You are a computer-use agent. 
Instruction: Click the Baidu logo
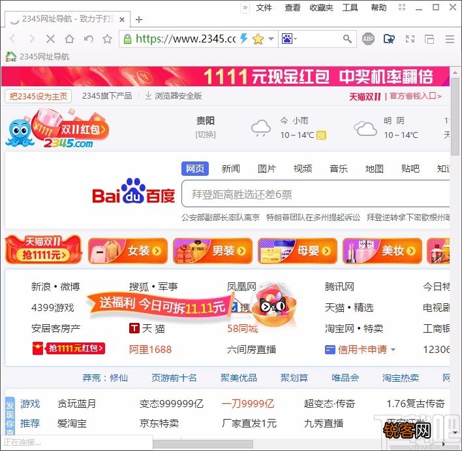click(x=134, y=192)
